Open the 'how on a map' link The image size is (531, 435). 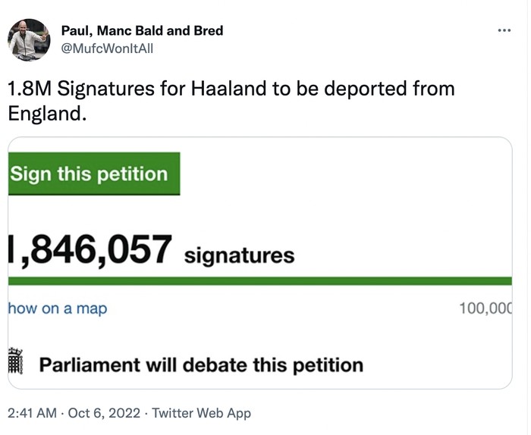[x=57, y=308]
